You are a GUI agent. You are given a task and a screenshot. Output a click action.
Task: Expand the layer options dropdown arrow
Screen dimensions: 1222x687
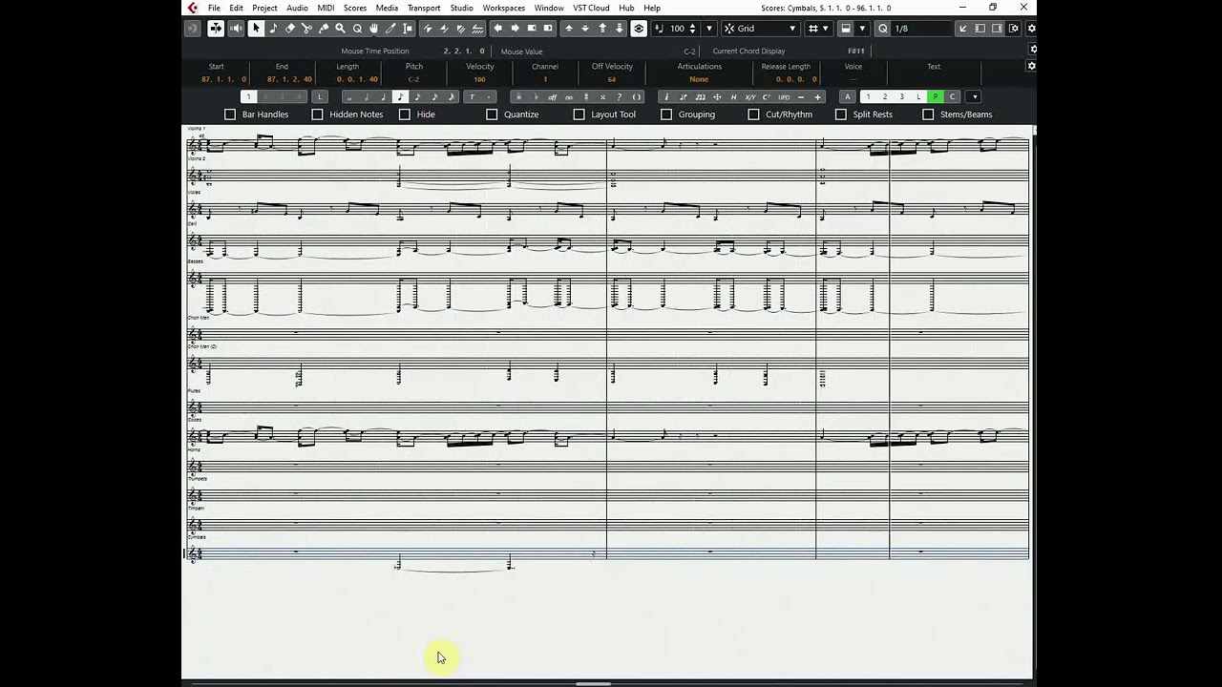point(974,96)
